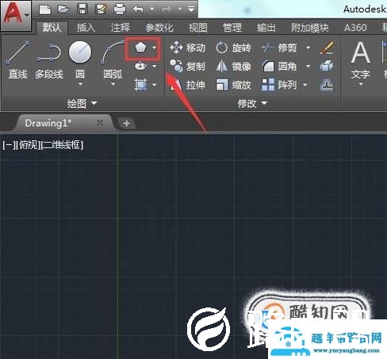Expand the undo history dropdown arrow

(152, 10)
